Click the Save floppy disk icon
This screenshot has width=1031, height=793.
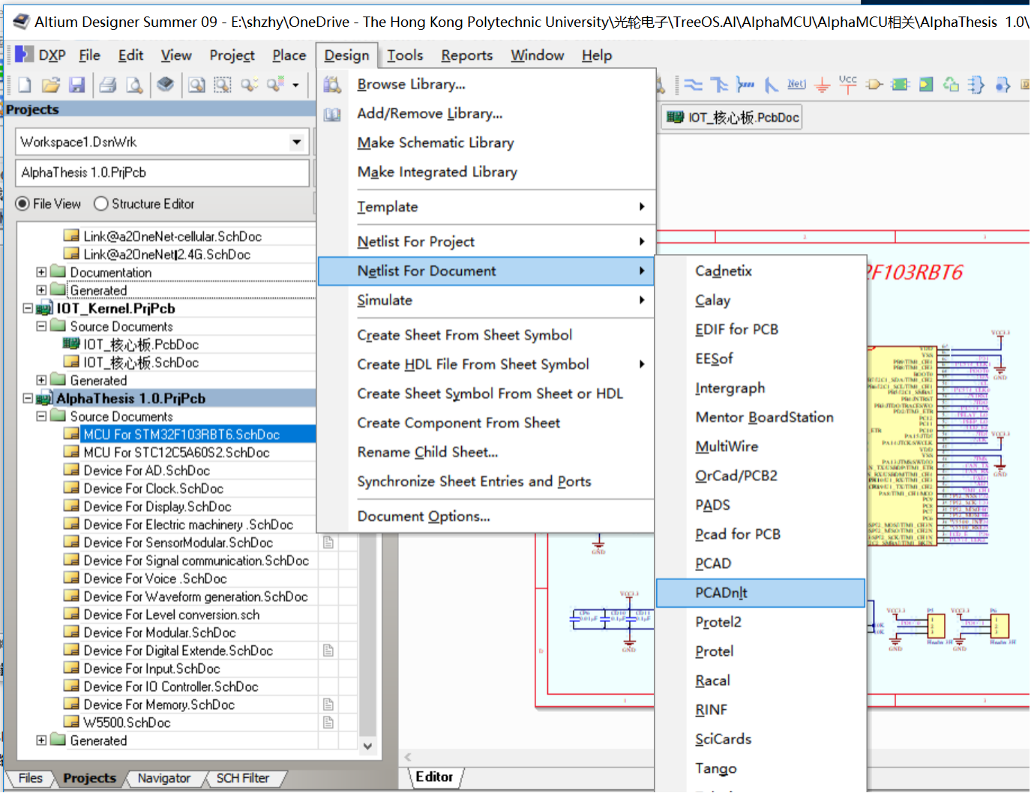[76, 85]
